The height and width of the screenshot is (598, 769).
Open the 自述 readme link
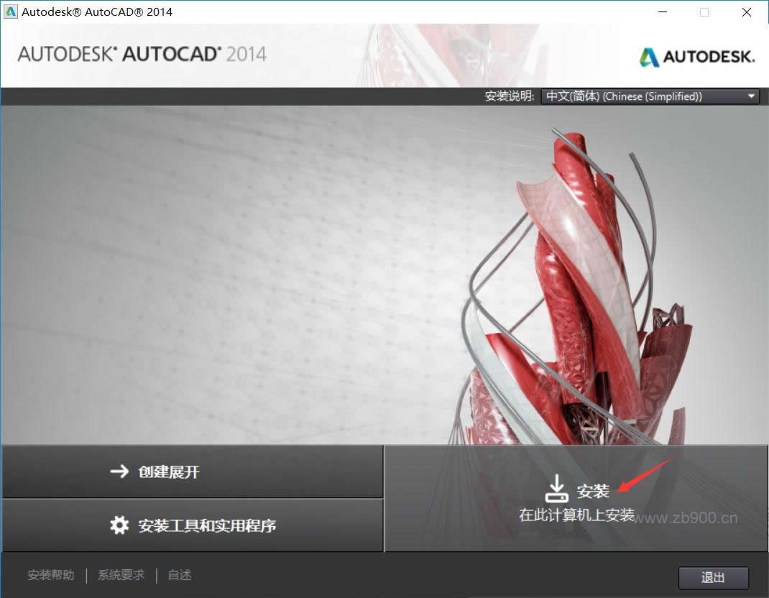click(x=178, y=575)
